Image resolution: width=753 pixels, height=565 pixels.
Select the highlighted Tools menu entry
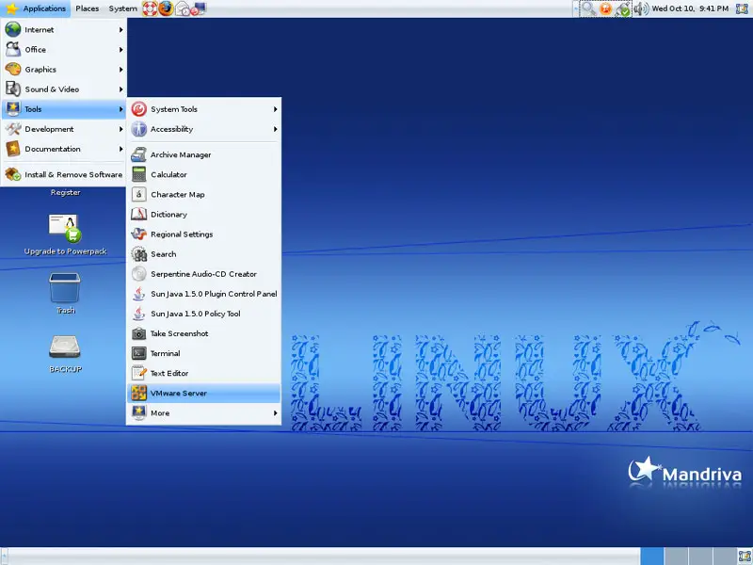(x=64, y=109)
